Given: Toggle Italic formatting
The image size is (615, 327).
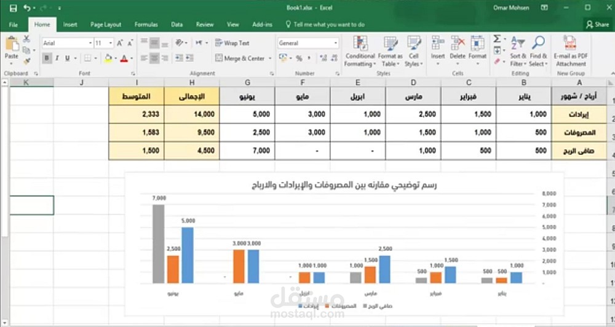Looking at the screenshot, I should click(57, 58).
